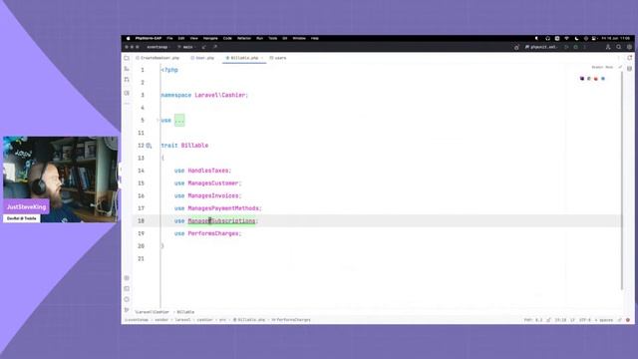Image resolution: width=638 pixels, height=359 pixels.
Task: Open the Project tool window icon
Action: tap(127, 58)
